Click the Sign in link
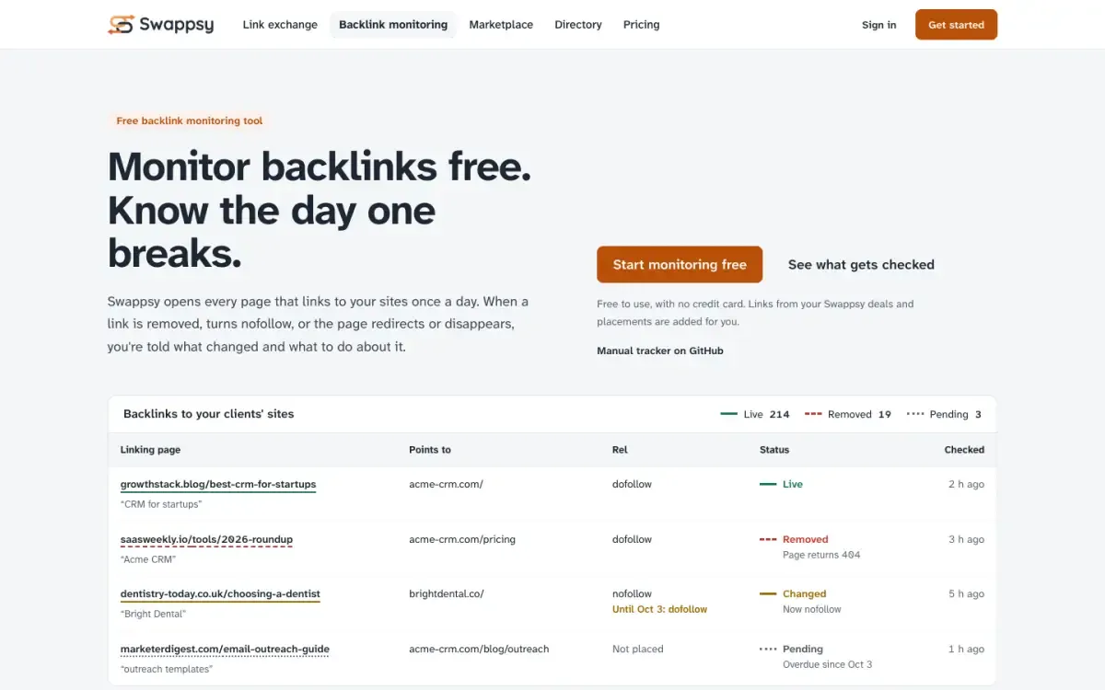Image resolution: width=1105 pixels, height=690 pixels. (x=878, y=25)
